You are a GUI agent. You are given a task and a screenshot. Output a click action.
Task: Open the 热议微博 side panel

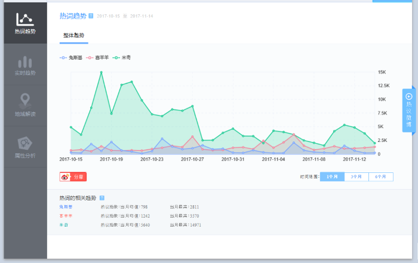coord(408,110)
